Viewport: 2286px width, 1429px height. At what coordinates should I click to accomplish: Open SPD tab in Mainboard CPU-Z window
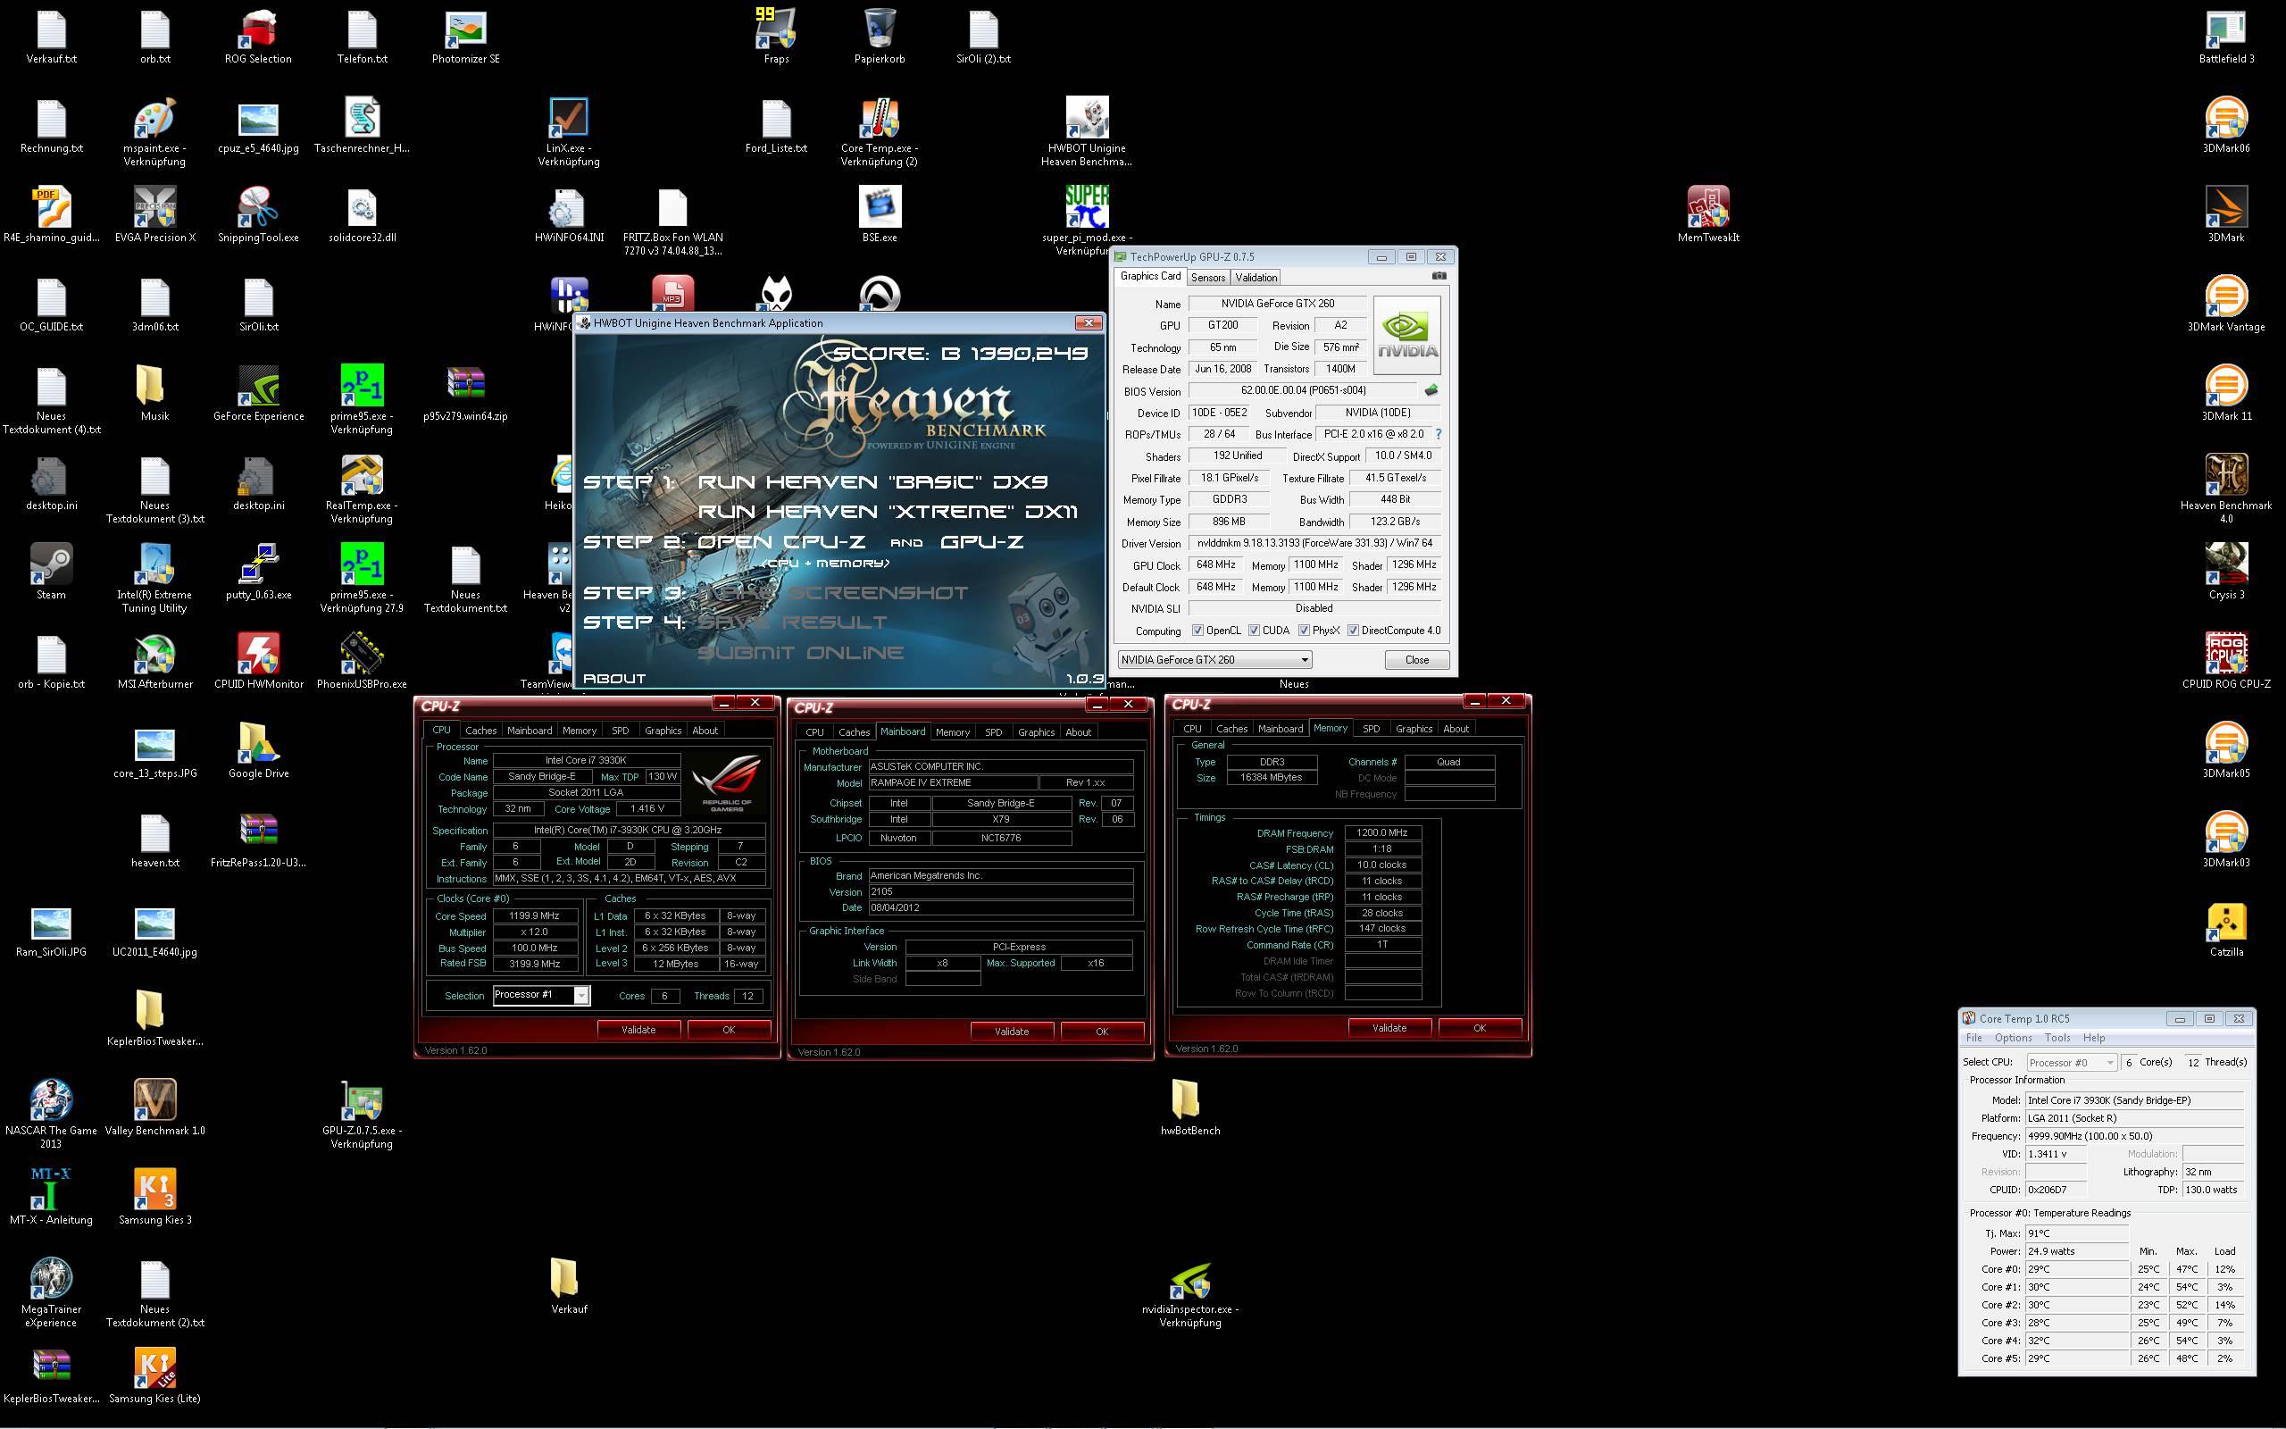pos(993,732)
